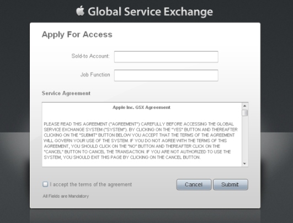The width and height of the screenshot is (293, 223).
Task: Tick the accept terms checkbox
Action: (45, 184)
